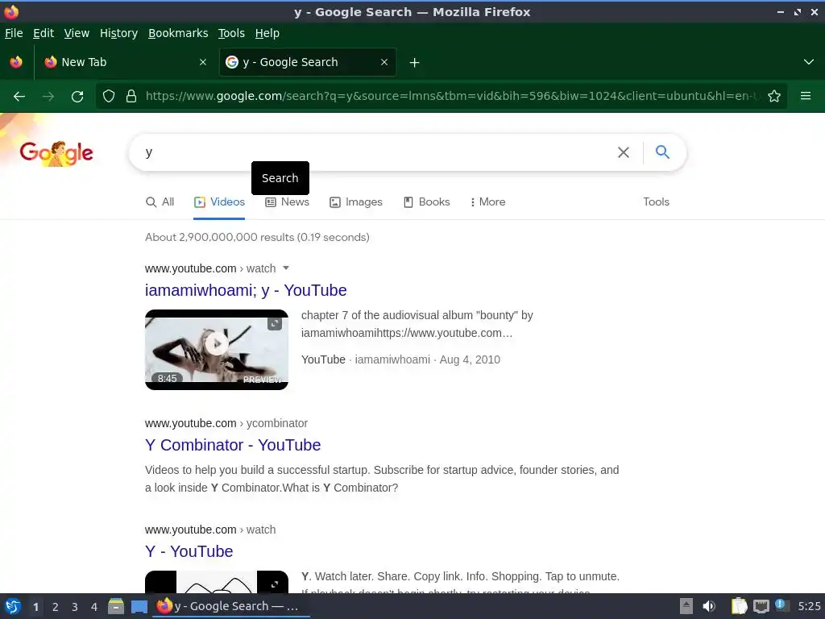The image size is (825, 619).
Task: Open the volume control tray icon
Action: (x=709, y=606)
